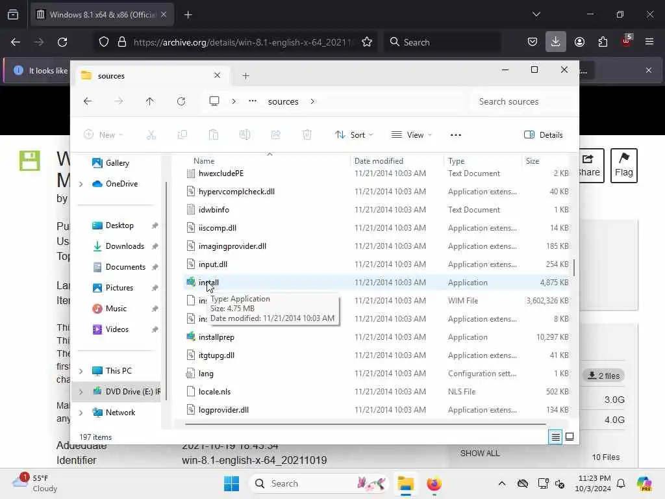
Task: Select the installprep application file
Action: tap(377, 337)
